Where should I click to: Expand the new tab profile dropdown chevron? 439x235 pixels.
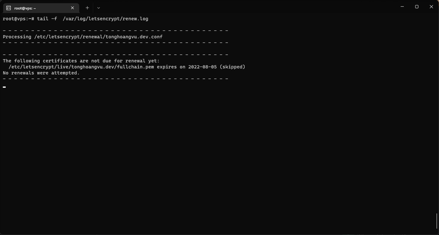click(x=98, y=8)
